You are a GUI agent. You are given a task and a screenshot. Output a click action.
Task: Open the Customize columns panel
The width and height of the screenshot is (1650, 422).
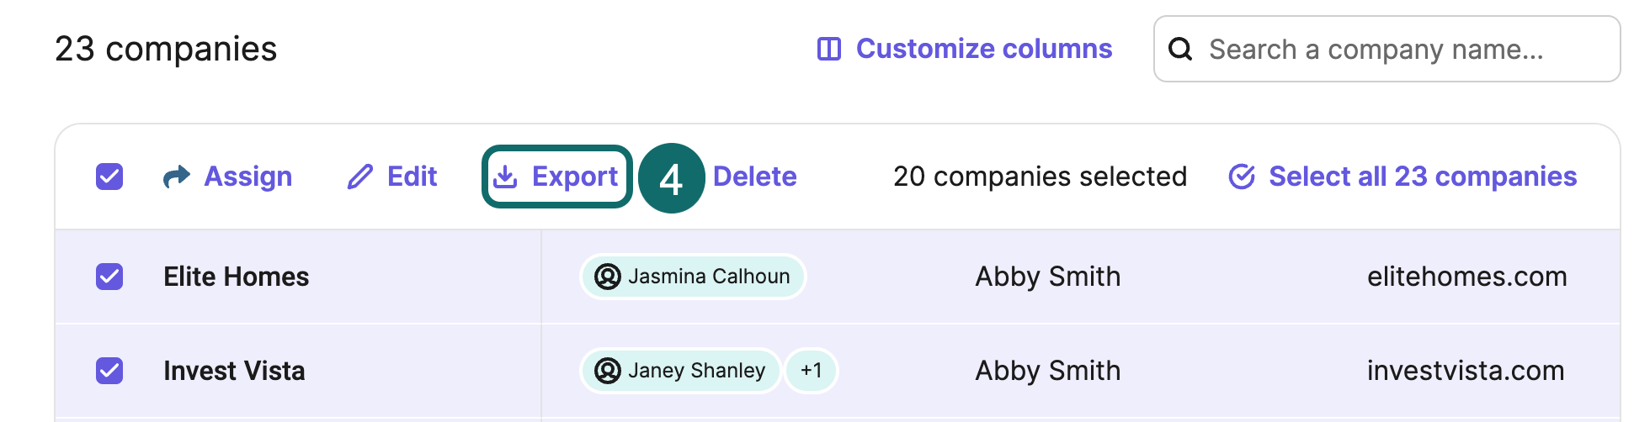(983, 49)
